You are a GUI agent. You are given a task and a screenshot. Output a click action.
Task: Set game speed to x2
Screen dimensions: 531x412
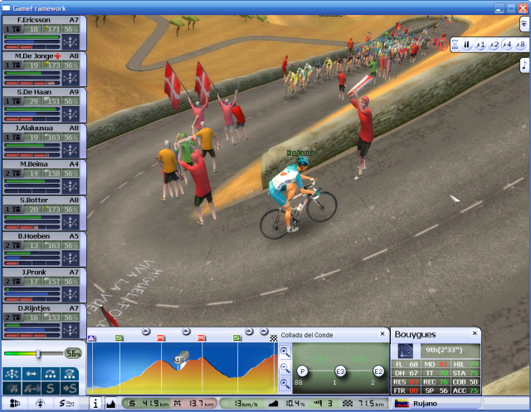pyautogui.click(x=494, y=45)
